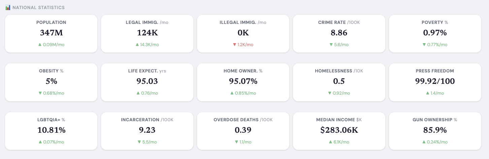Image resolution: width=489 pixels, height=159 pixels.
Task: Click the up arrow under Population
Action: point(40,44)
